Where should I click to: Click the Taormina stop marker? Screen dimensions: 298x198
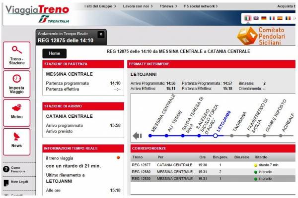tap(231, 136)
